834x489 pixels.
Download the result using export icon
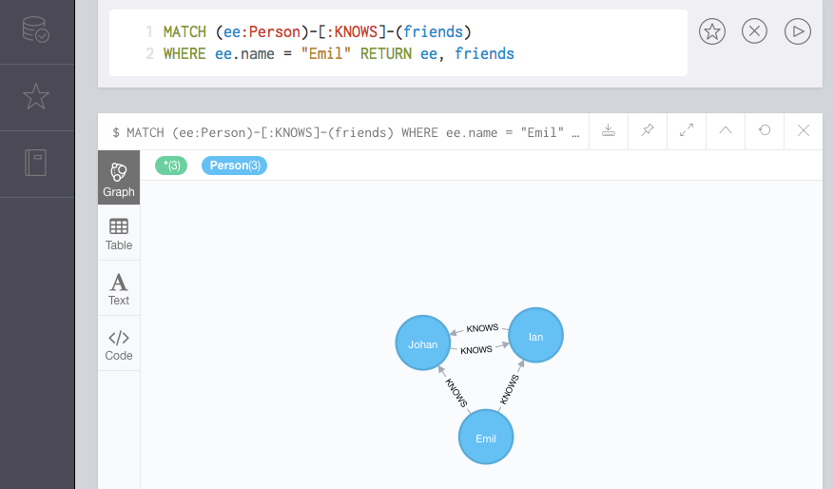609,131
